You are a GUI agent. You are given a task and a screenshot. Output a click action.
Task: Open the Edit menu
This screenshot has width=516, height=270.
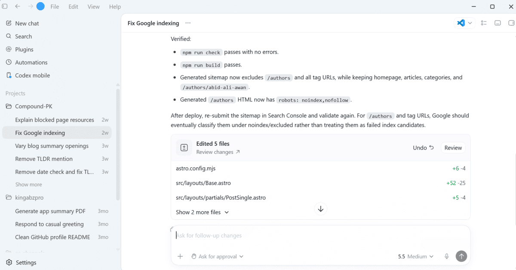[x=74, y=6]
